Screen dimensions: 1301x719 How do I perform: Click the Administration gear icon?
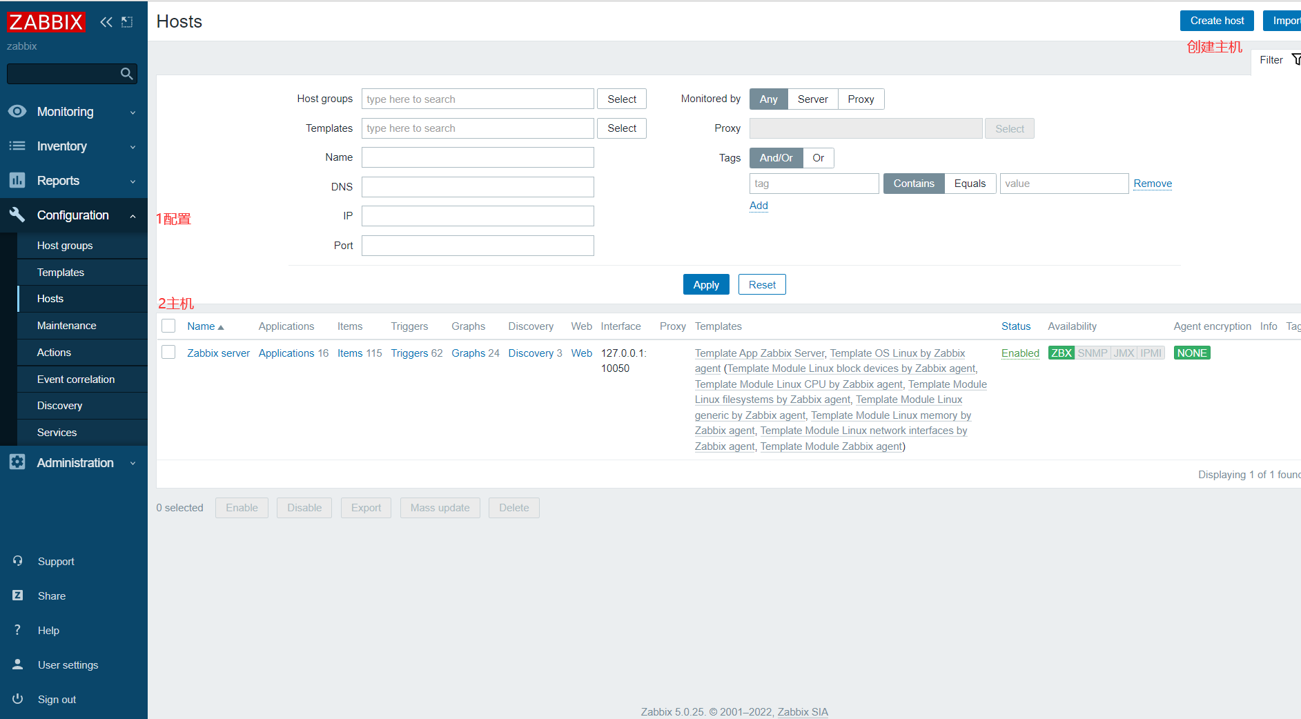point(17,462)
